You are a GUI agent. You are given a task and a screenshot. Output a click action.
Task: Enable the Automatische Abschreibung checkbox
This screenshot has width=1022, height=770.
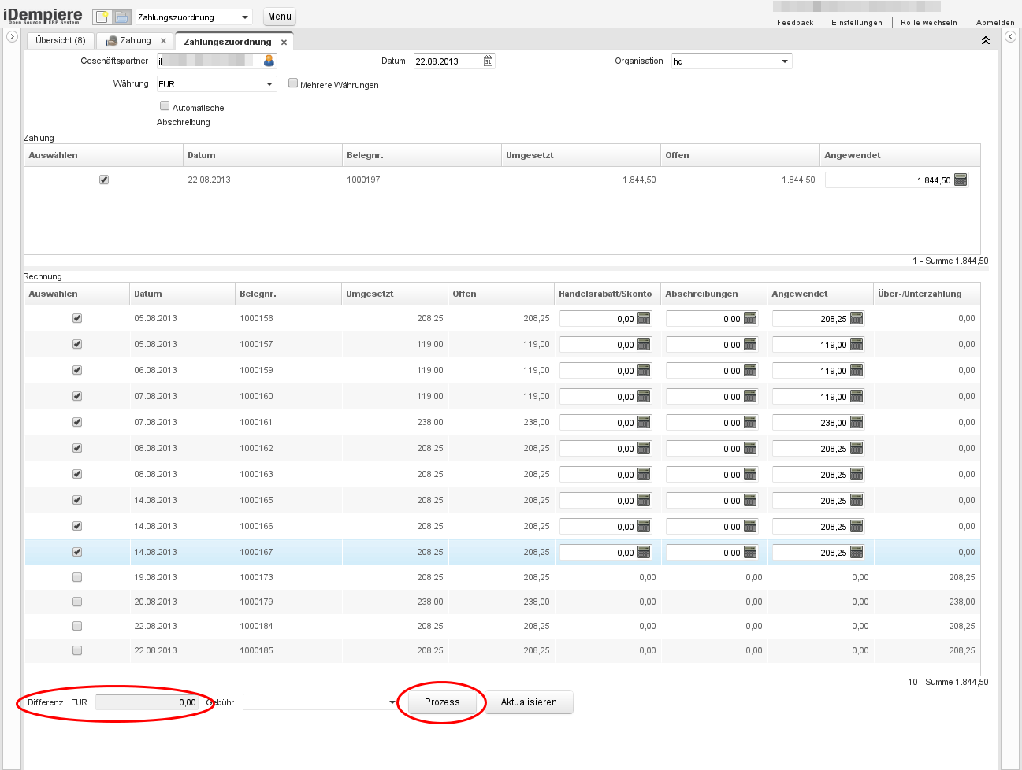(165, 106)
